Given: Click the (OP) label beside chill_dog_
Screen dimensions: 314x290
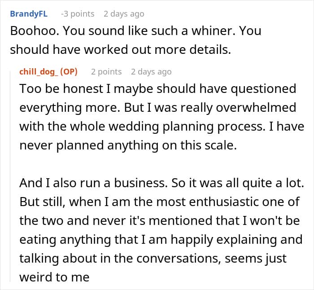Looking at the screenshot, I should [x=69, y=71].
